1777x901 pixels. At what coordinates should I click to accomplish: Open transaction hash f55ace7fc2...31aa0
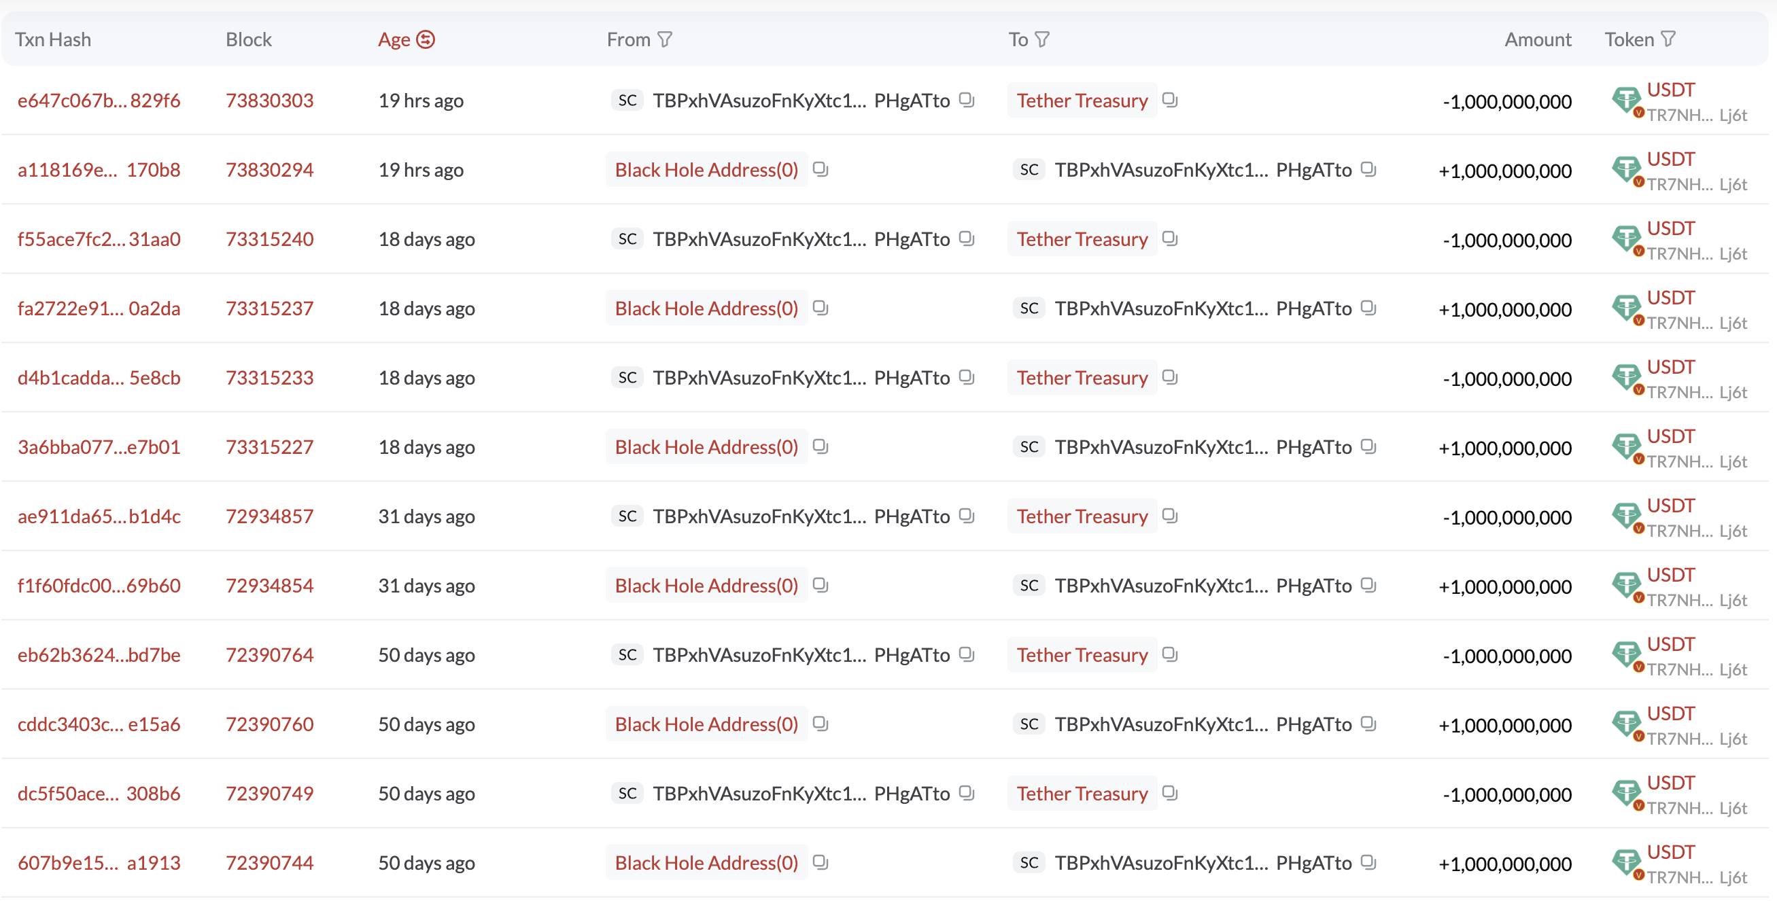coord(99,239)
